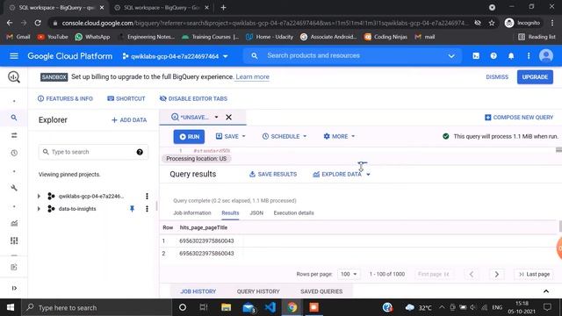Screen dimensions: 562x316
Task: Expand the left navigation panel arrow
Action: (x=14, y=288)
